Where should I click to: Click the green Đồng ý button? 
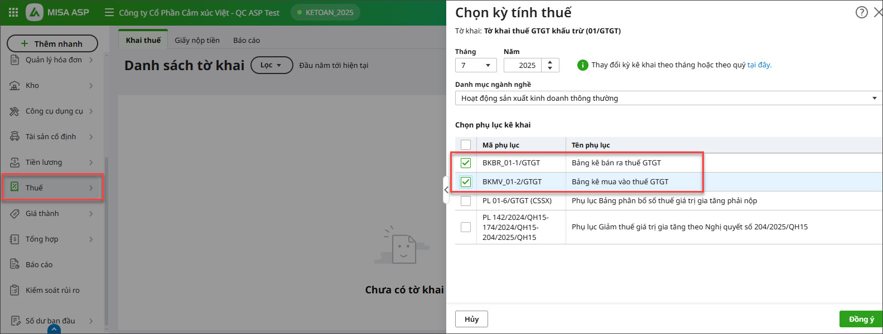tap(861, 319)
